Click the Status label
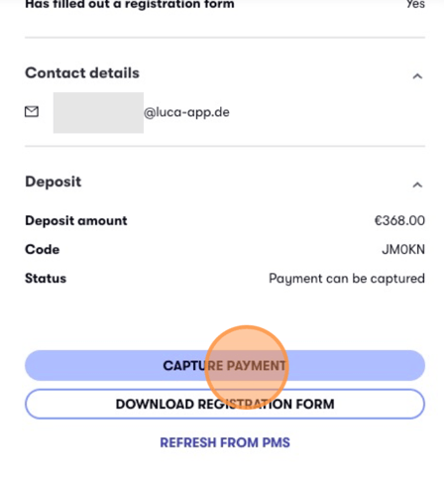This screenshot has height=486, width=444. tap(46, 279)
